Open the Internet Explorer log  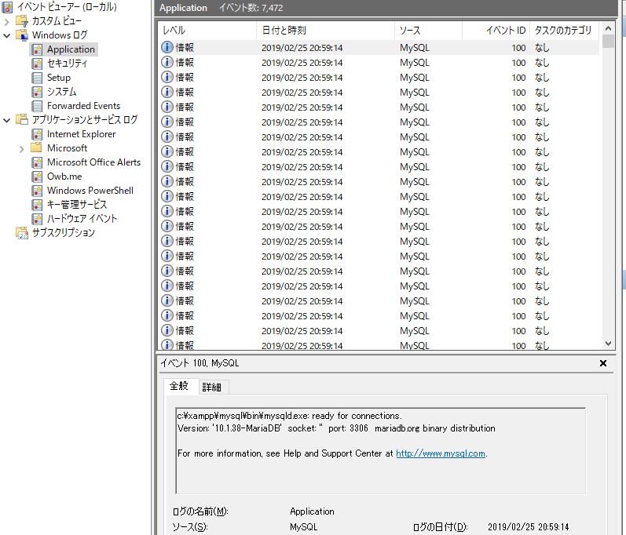tap(81, 134)
